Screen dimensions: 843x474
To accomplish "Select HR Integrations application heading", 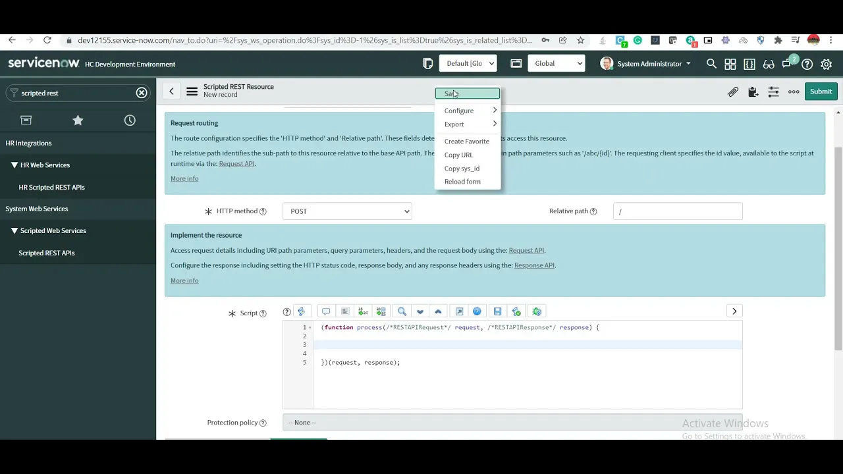I will point(29,144).
